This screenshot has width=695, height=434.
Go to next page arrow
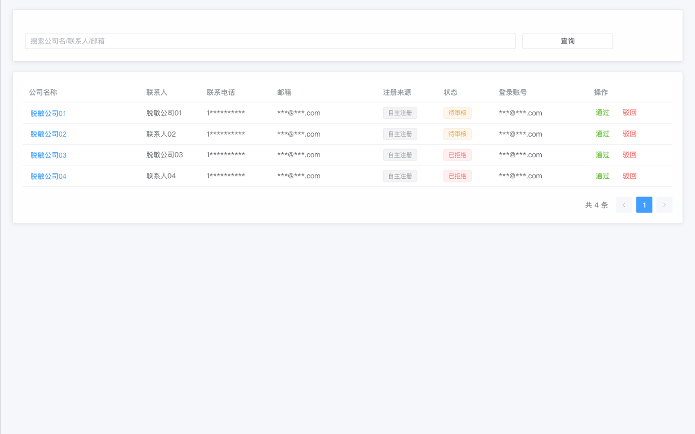click(664, 205)
